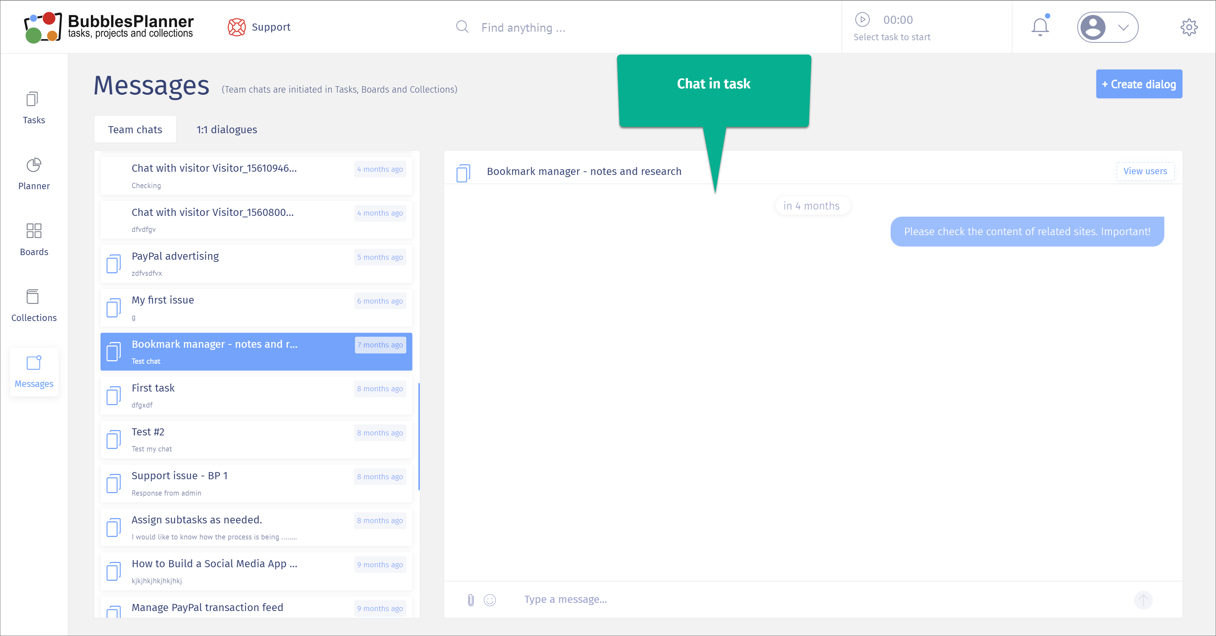Open the Support link in header
This screenshot has height=636, width=1216.
pos(271,27)
